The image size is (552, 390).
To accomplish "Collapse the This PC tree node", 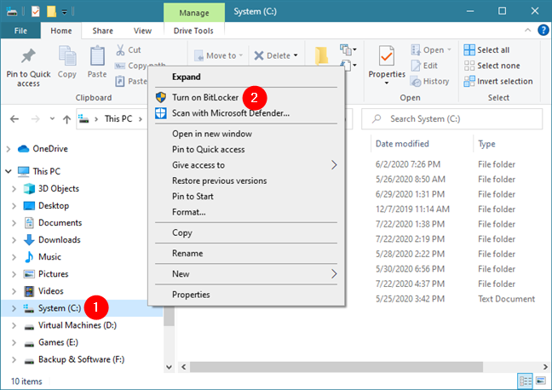I will click(x=9, y=171).
